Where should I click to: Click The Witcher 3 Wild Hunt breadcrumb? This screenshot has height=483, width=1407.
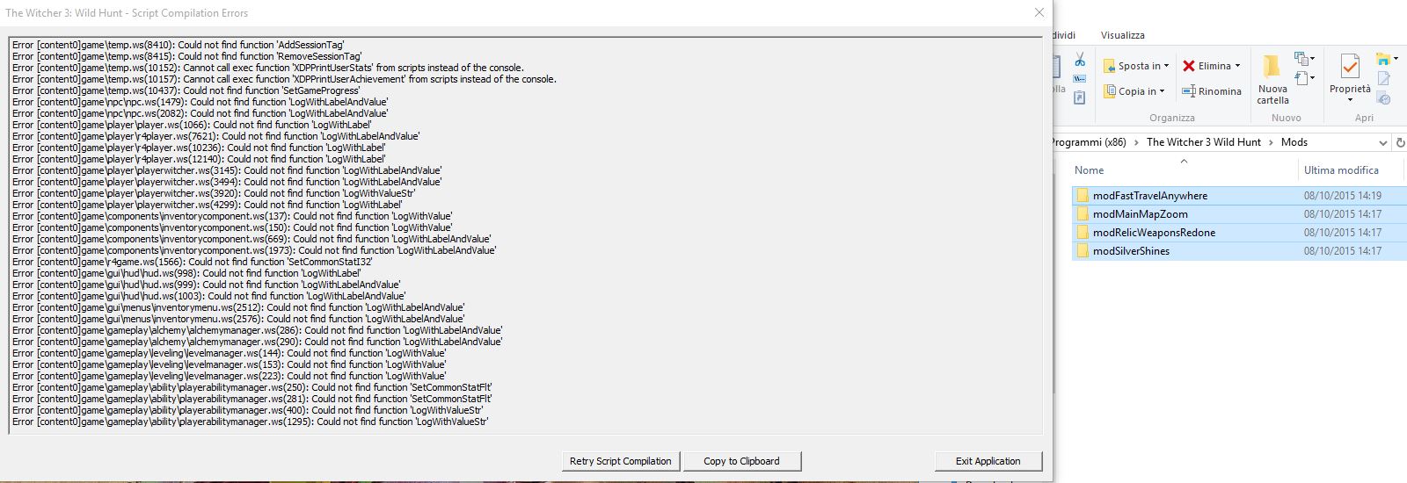[x=1203, y=142]
